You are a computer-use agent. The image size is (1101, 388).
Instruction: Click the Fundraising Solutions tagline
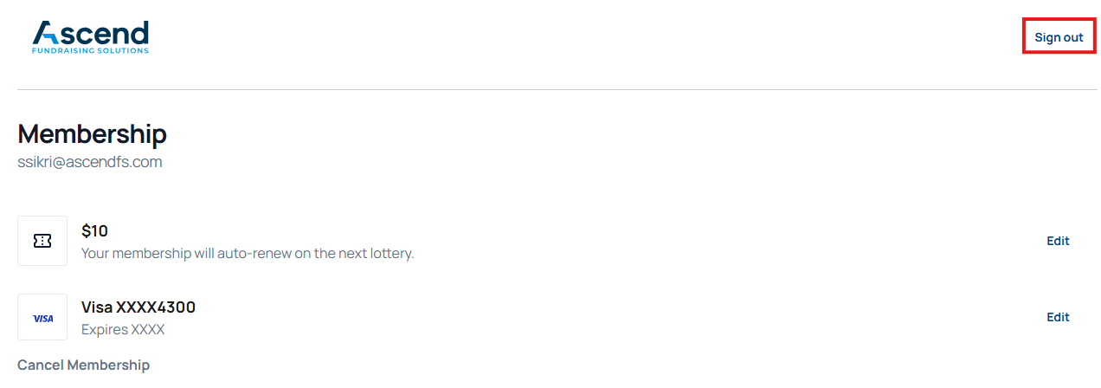90,51
